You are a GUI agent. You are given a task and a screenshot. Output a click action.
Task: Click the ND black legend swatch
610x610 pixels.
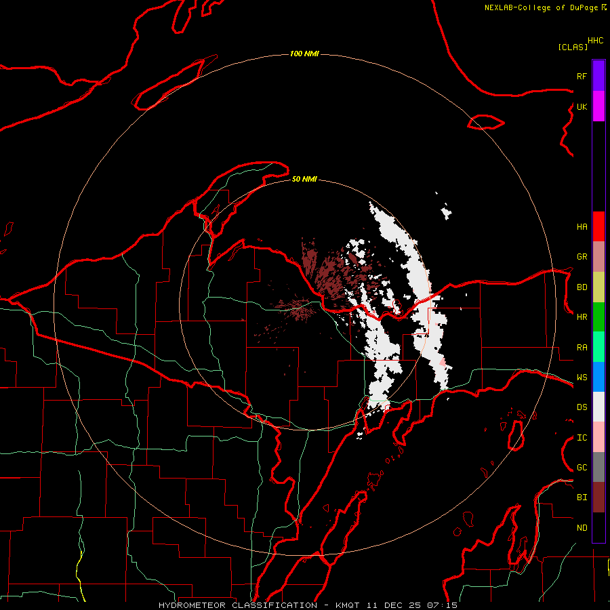tap(598, 527)
